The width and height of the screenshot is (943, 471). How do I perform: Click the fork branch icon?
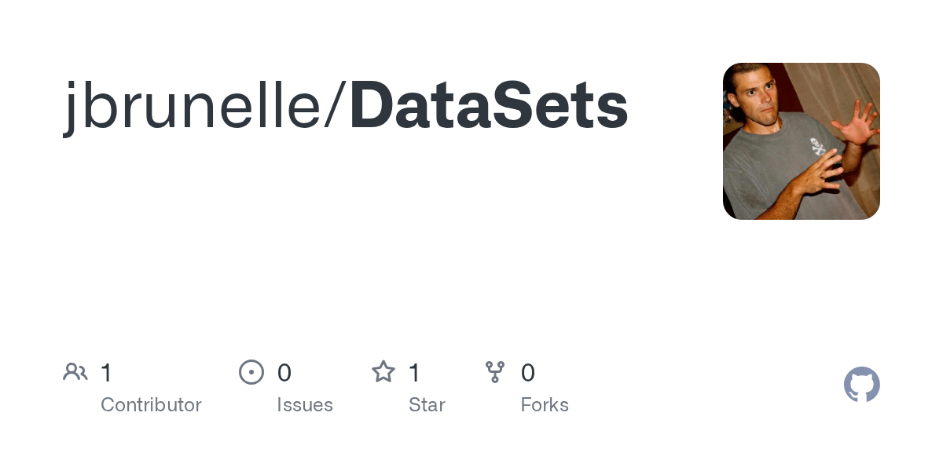click(x=495, y=372)
